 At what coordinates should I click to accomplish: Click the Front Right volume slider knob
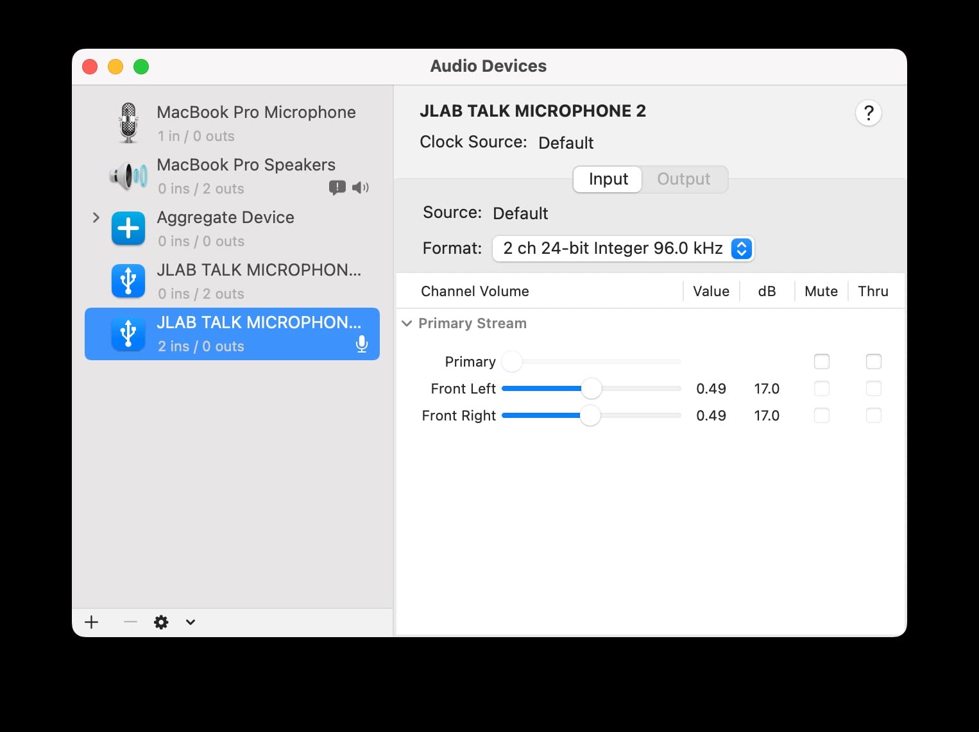590,415
